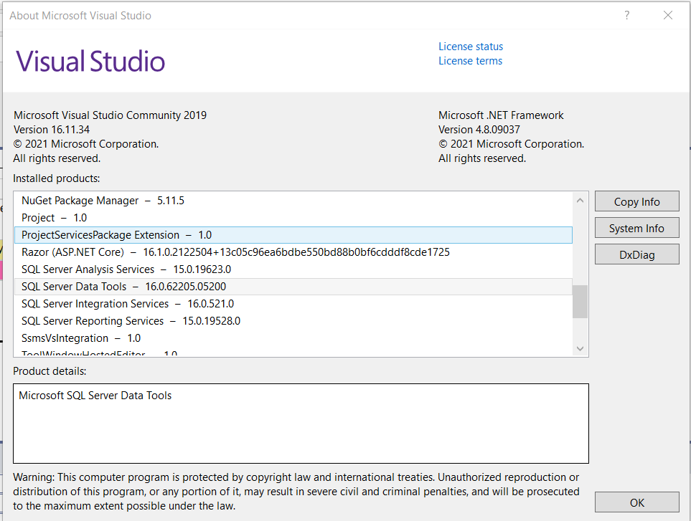691x521 pixels.
Task: Select SQL Server Data Tools row
Action: click(x=293, y=287)
